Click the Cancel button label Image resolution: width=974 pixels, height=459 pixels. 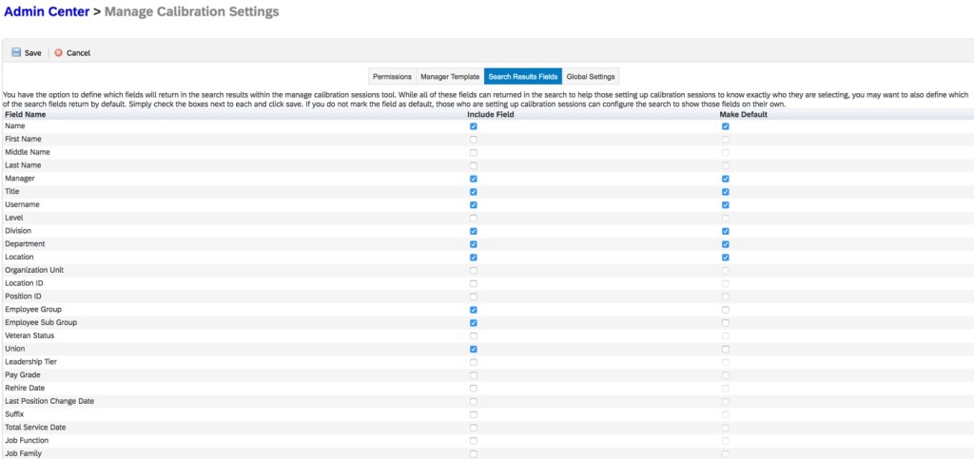tap(78, 53)
